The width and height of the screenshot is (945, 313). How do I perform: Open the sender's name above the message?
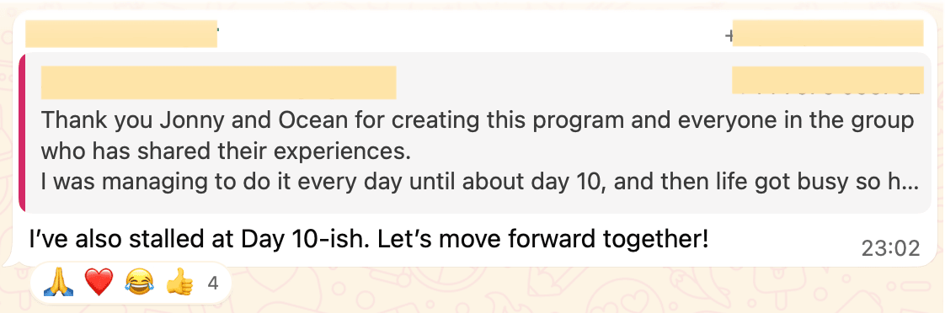(120, 34)
